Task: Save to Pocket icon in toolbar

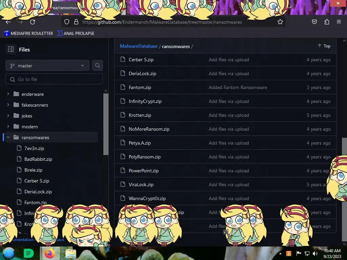Action: click(x=314, y=22)
